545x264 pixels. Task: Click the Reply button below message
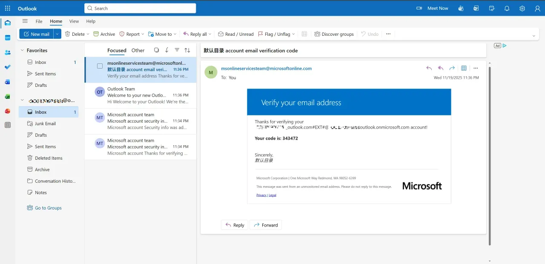[235, 225]
